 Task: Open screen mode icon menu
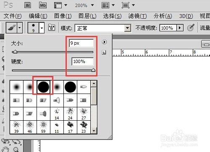coord(128,5)
